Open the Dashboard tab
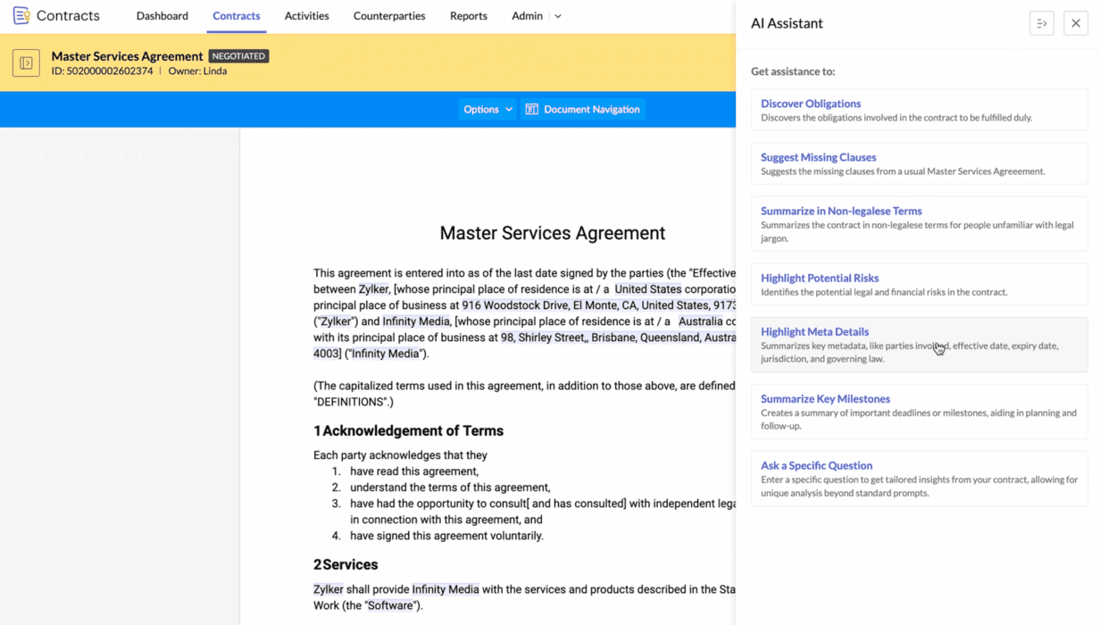The width and height of the screenshot is (1100, 625). click(x=162, y=16)
